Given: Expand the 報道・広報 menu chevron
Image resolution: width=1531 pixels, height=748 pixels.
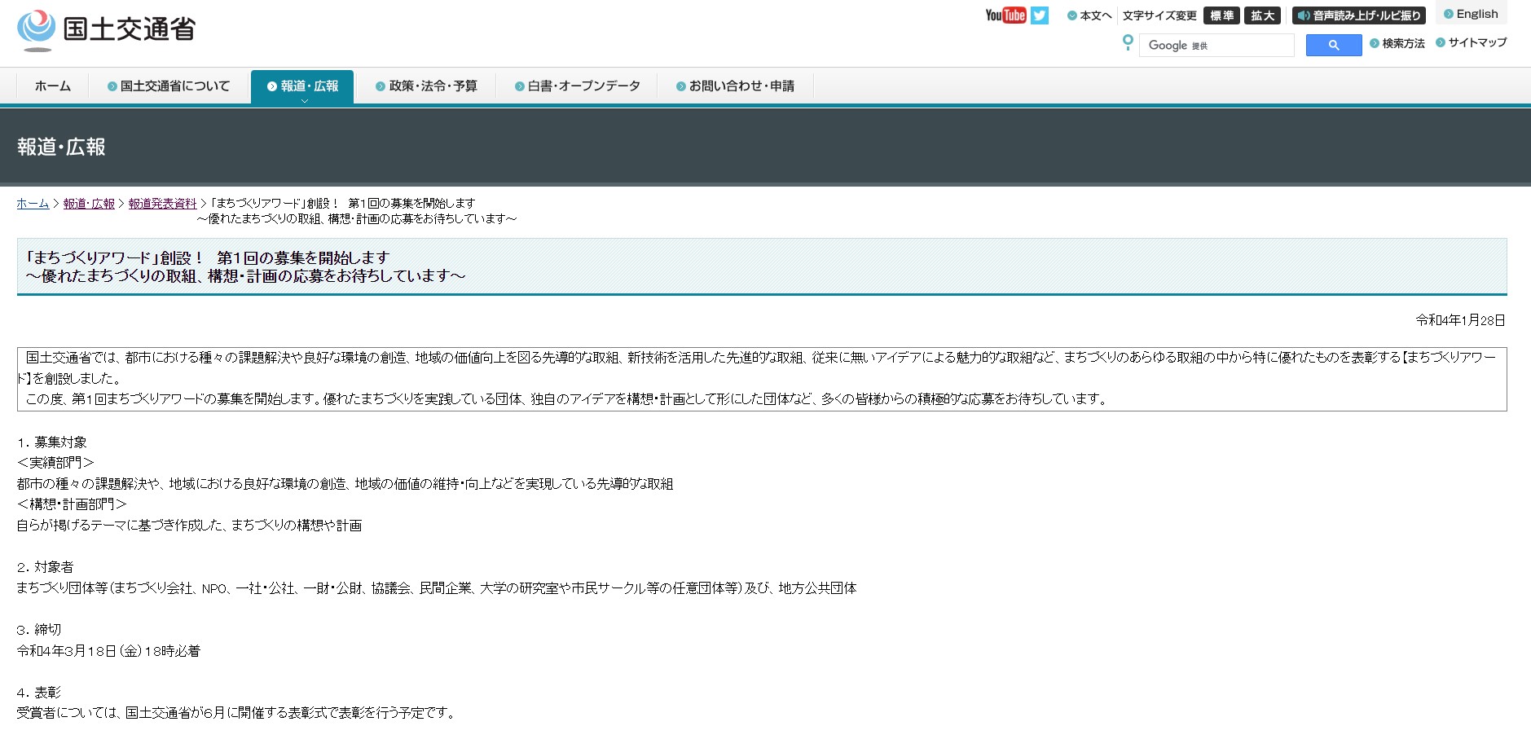Looking at the screenshot, I should pyautogui.click(x=304, y=100).
